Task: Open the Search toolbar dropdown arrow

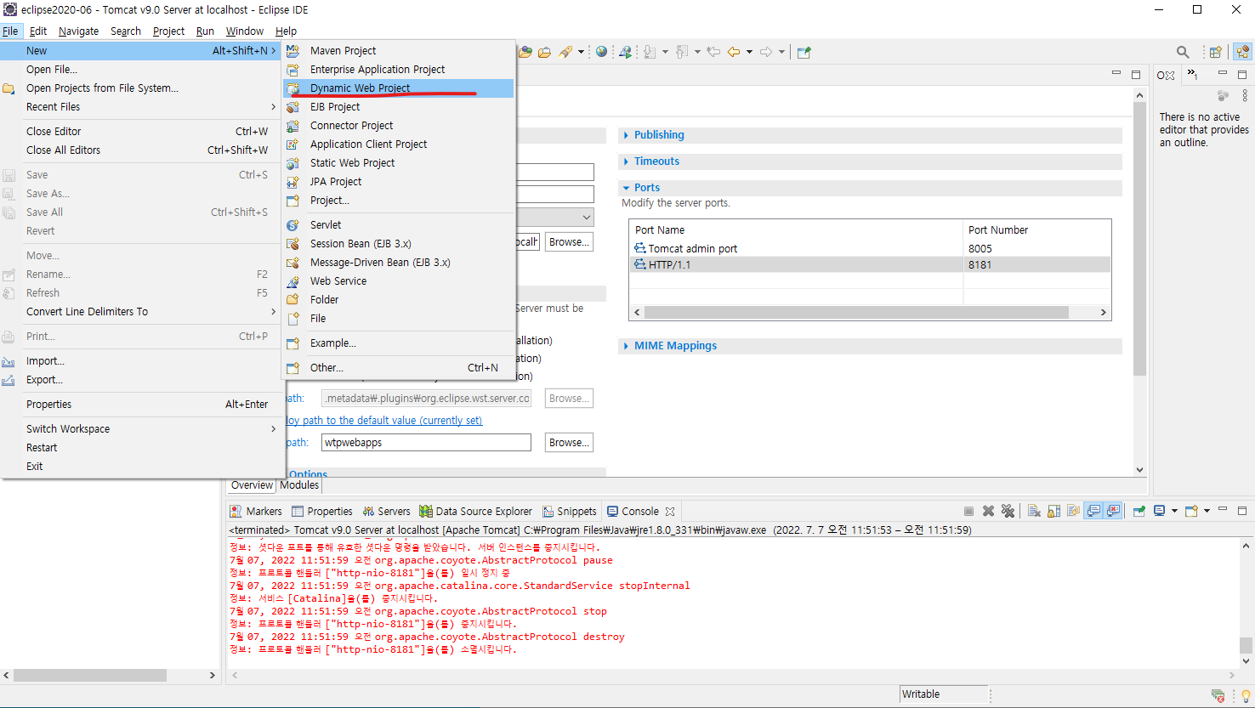Action: point(581,52)
